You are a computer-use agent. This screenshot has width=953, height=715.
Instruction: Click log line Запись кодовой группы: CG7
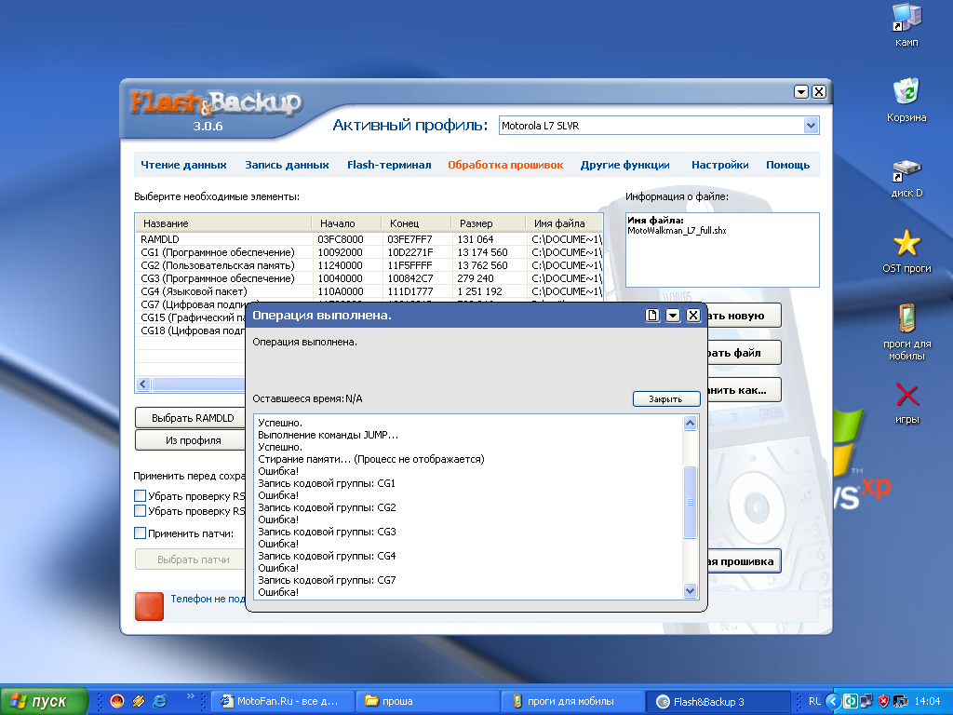pos(327,580)
